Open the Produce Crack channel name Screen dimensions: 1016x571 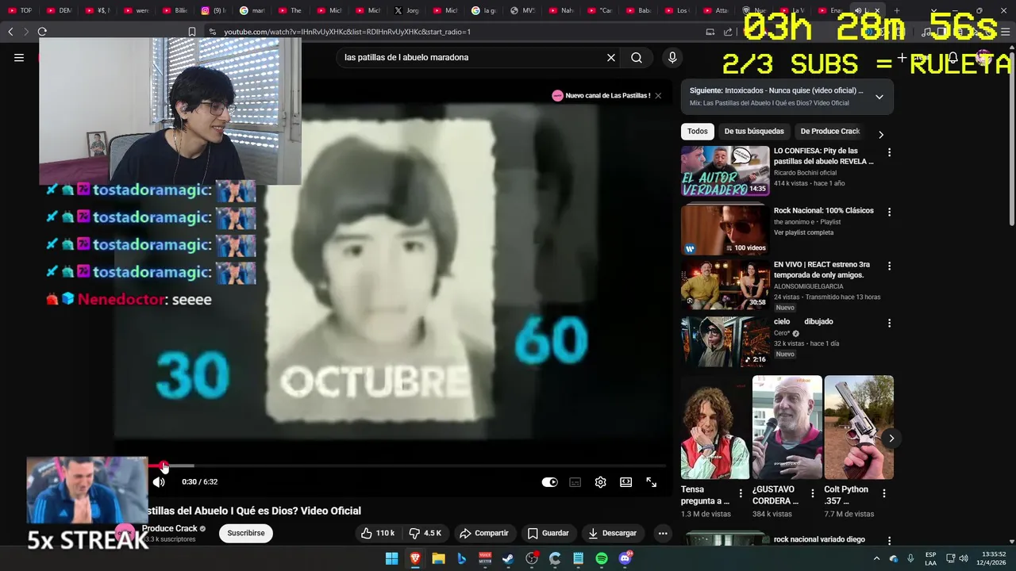(x=170, y=528)
